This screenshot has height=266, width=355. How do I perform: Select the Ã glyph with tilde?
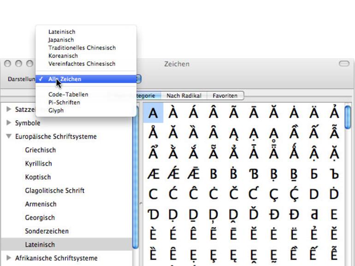[234, 113]
